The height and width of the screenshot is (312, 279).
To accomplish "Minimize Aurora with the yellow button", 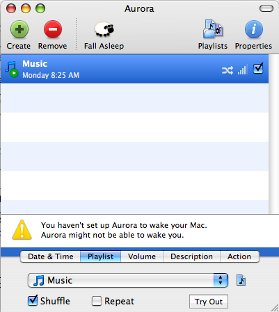I will 26,9.
